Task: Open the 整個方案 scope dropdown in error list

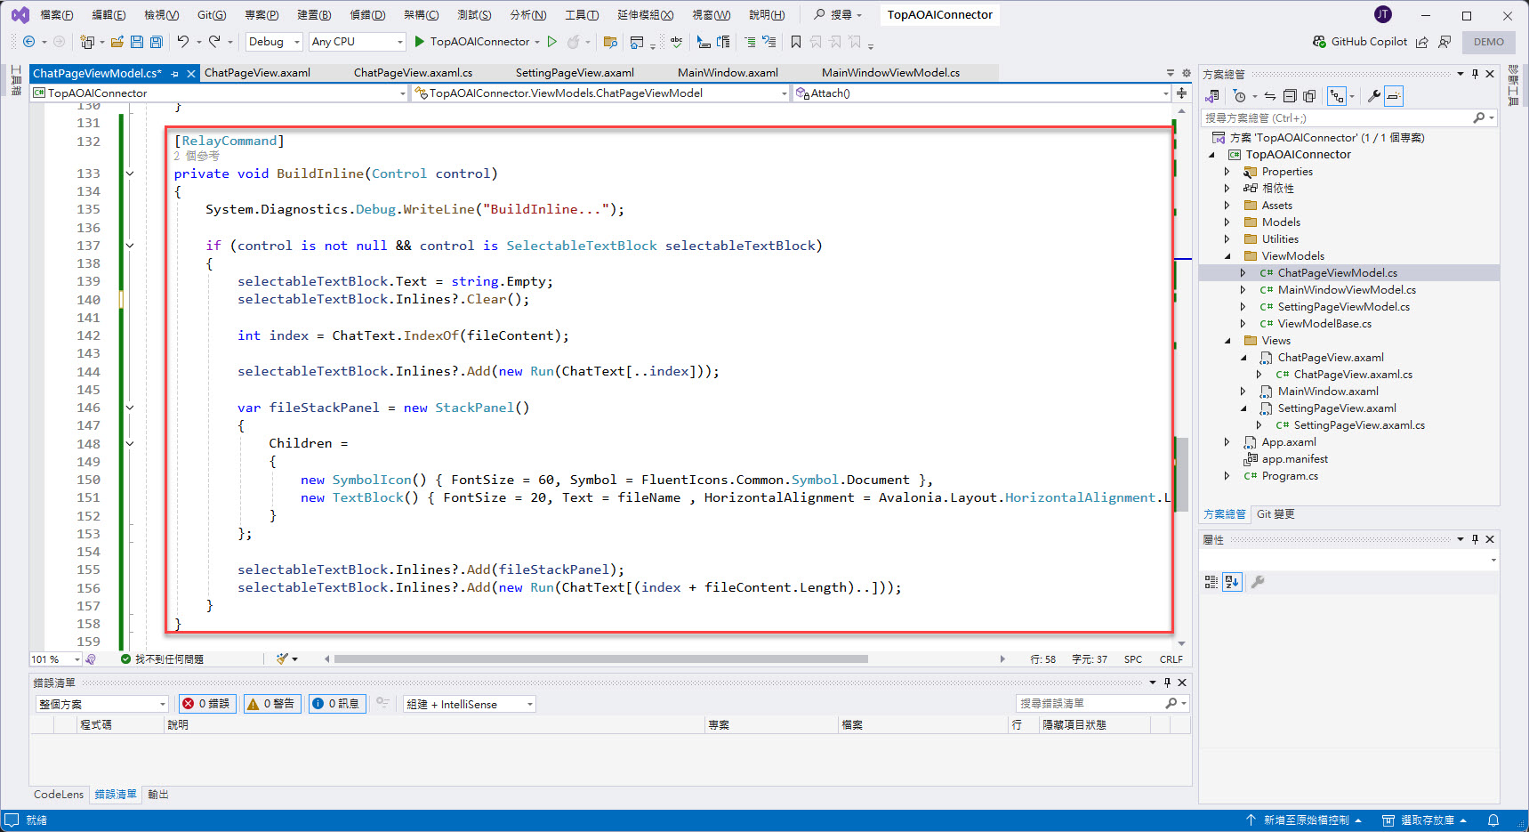Action: [x=101, y=704]
